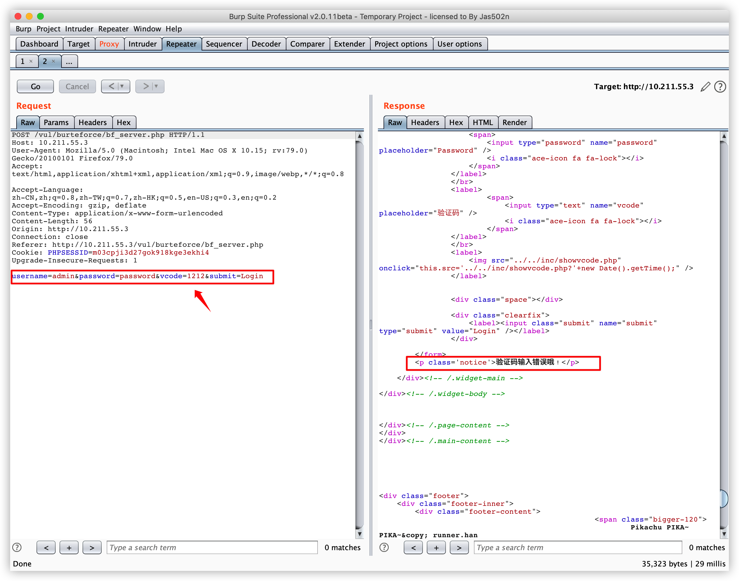Expand the history forward dropdown arrow
This screenshot has width=739, height=581.
(157, 86)
